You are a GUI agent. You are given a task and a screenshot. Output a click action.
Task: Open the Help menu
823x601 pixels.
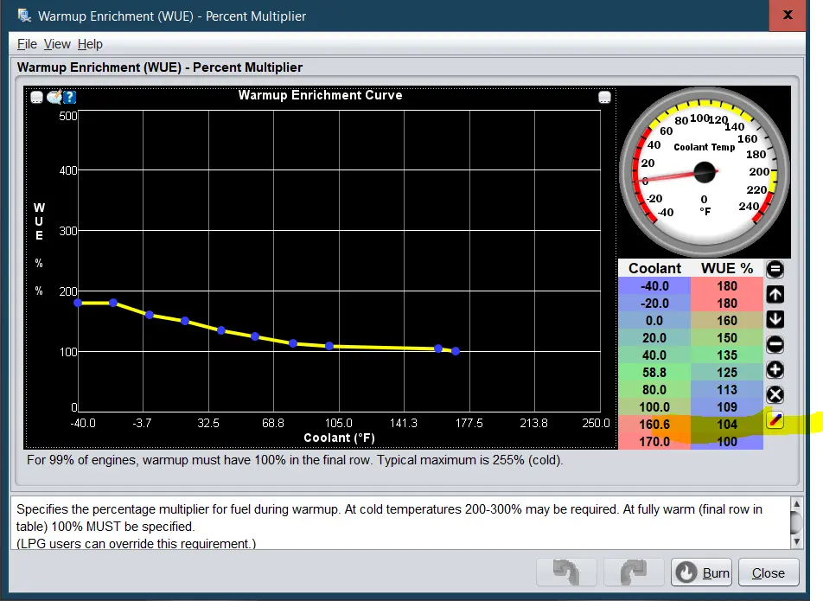90,44
